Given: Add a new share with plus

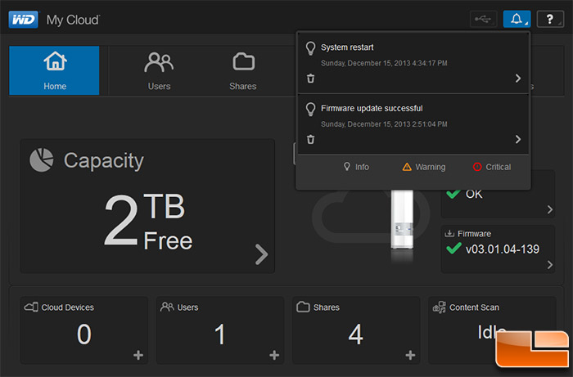Looking at the screenshot, I should (x=410, y=355).
